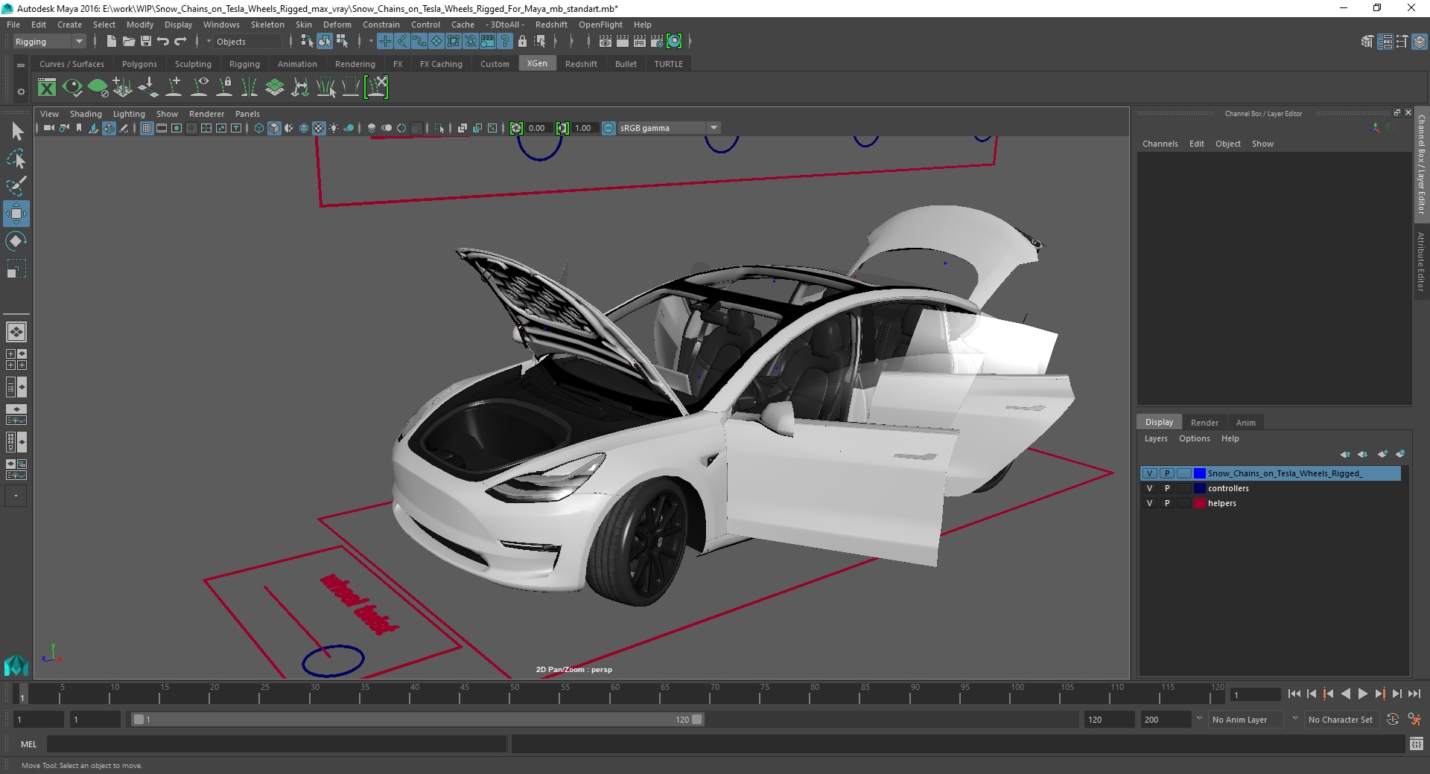Click the playback end time field 120

coord(1109,720)
